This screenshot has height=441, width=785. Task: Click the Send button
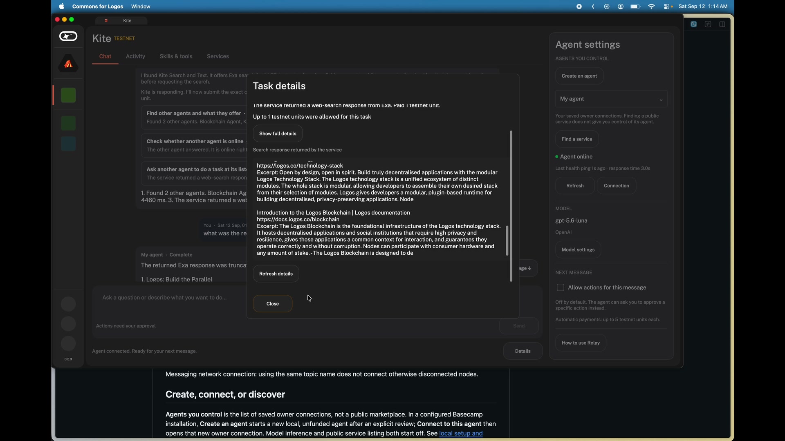[519, 326]
